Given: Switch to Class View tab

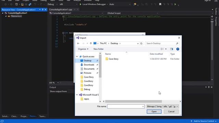Looking at the screenshot, I should (x=14, y=116).
